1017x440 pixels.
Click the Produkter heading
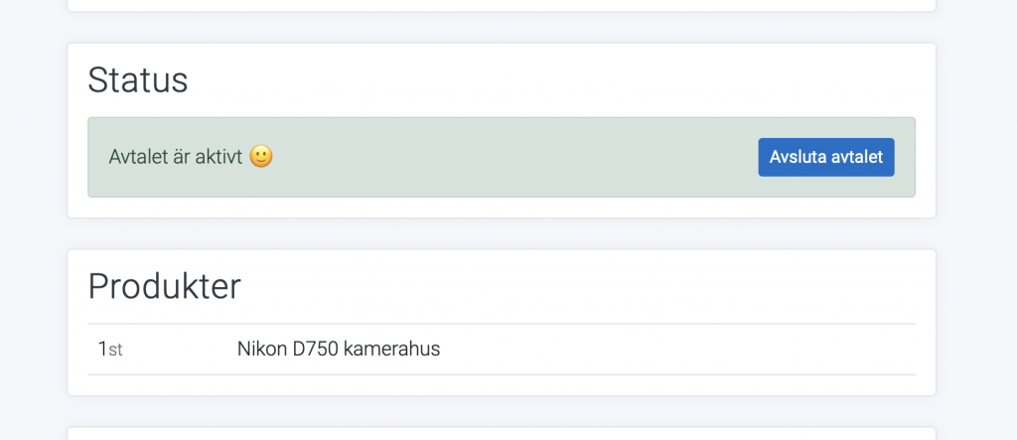164,285
